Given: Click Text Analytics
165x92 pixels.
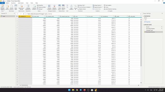Looking at the screenshot, I should click(x=108, y=5).
